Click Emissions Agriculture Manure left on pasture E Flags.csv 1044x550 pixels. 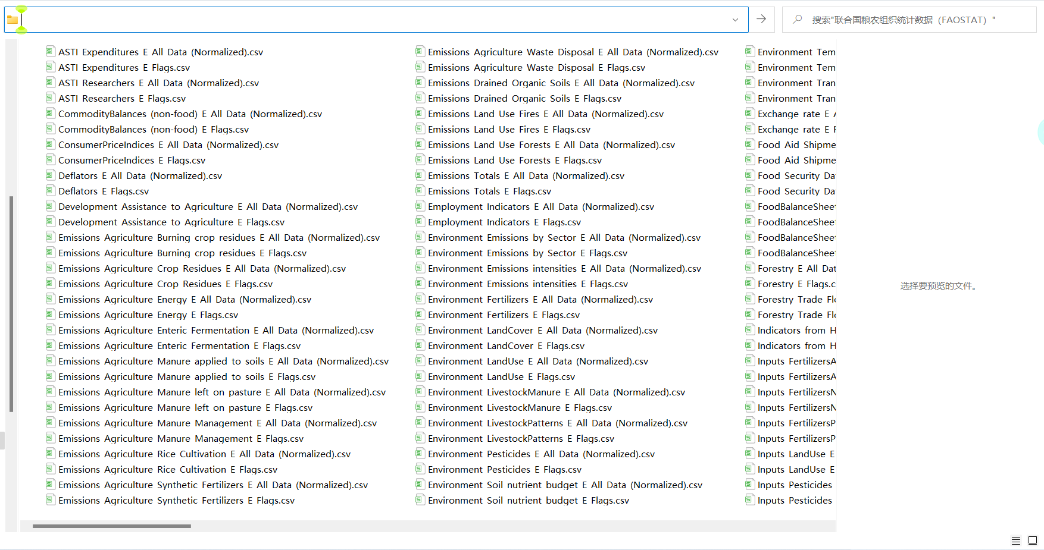click(x=186, y=408)
